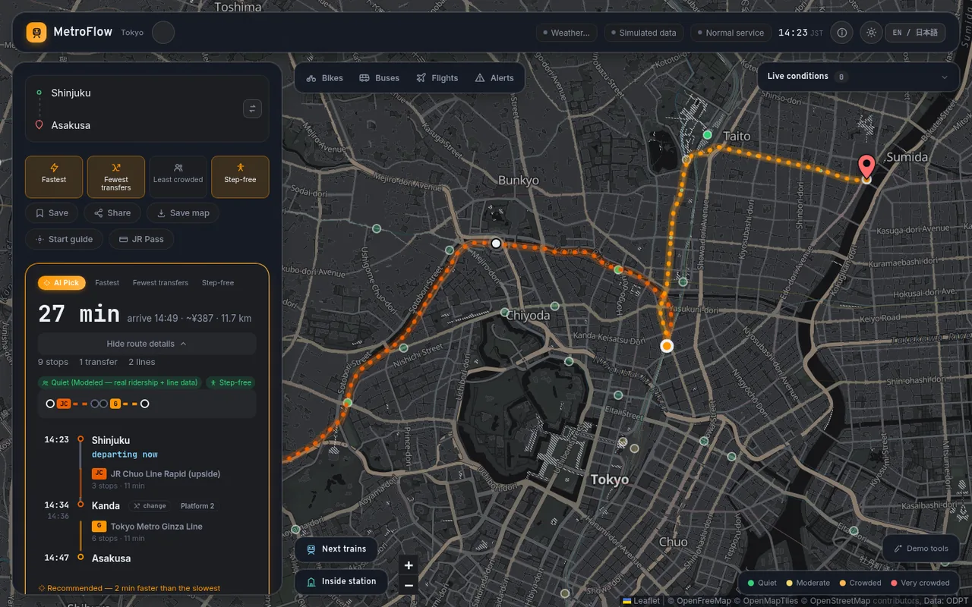Viewport: 972px width, 607px height.
Task: Show Flights layer on map
Action: [437, 78]
